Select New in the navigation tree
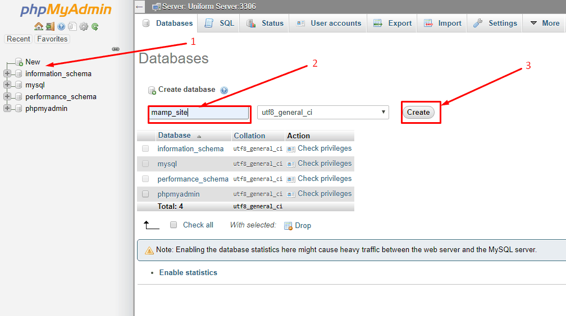Viewport: 566px width, 316px height. pos(33,62)
